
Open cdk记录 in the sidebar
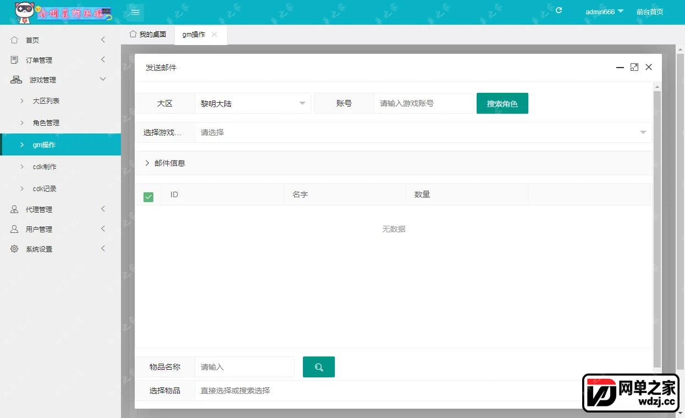click(x=60, y=188)
